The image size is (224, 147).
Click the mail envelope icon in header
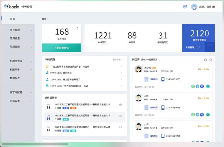click(x=185, y=7)
